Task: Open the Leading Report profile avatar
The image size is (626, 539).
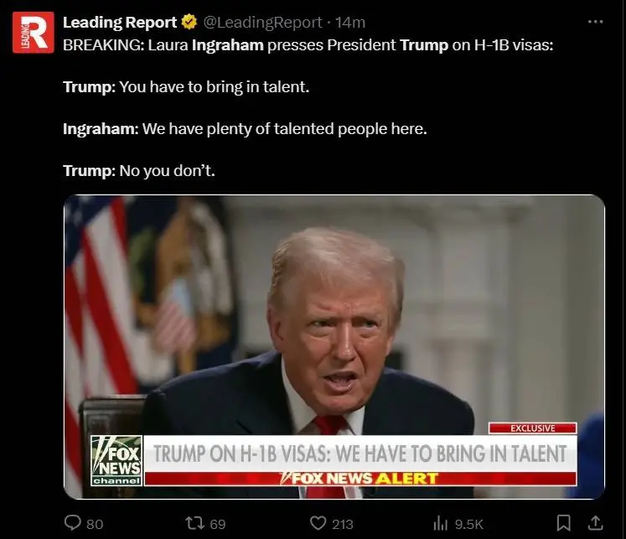Action: click(x=34, y=33)
